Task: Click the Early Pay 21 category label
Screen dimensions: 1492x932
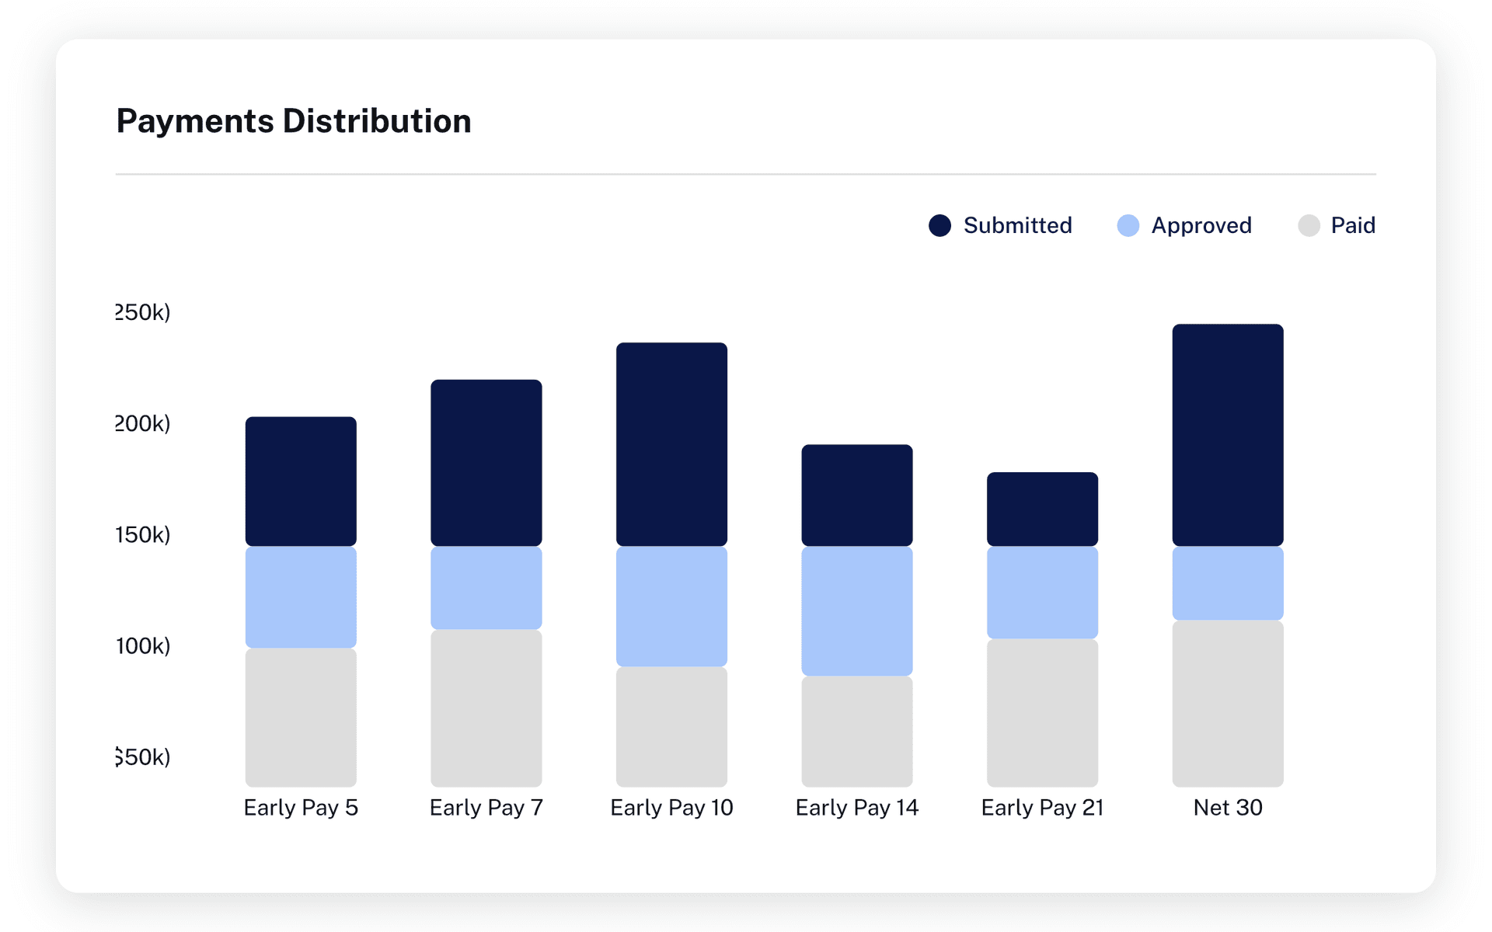Action: tap(1042, 808)
